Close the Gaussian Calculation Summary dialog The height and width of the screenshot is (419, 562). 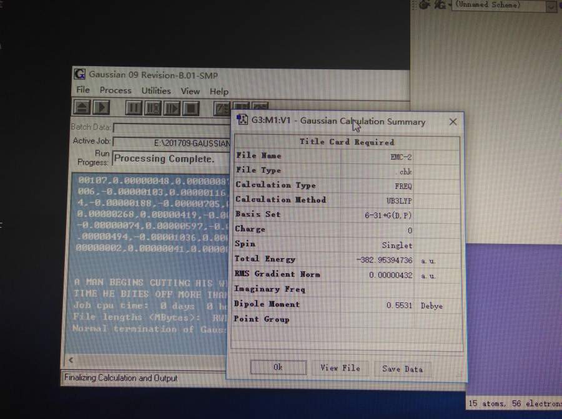[453, 122]
